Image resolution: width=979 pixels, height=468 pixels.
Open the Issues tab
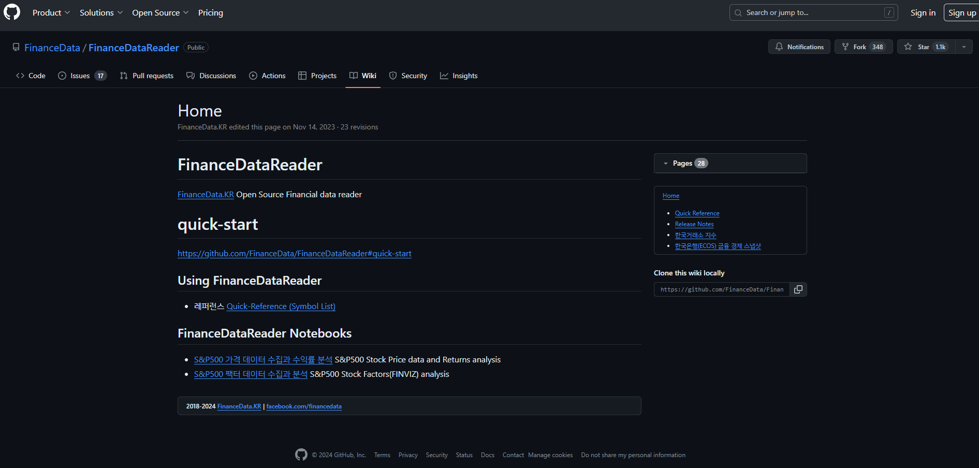[x=82, y=76]
